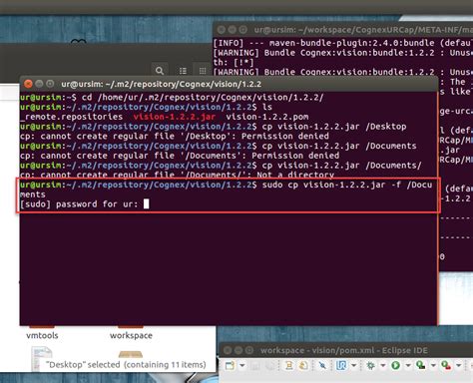Click front terminal title bar text
Viewport: 473px width, 383px height.
tap(162, 84)
